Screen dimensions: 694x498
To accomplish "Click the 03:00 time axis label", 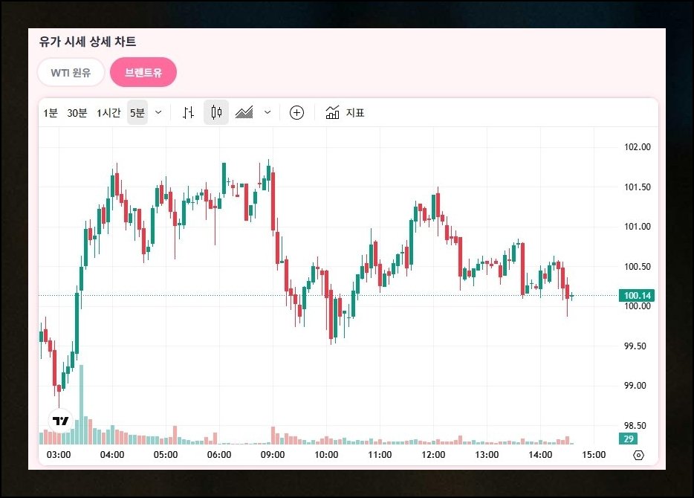I will tap(59, 455).
